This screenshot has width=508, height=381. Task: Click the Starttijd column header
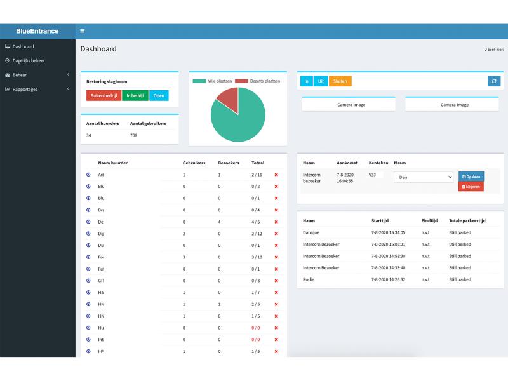(380, 220)
